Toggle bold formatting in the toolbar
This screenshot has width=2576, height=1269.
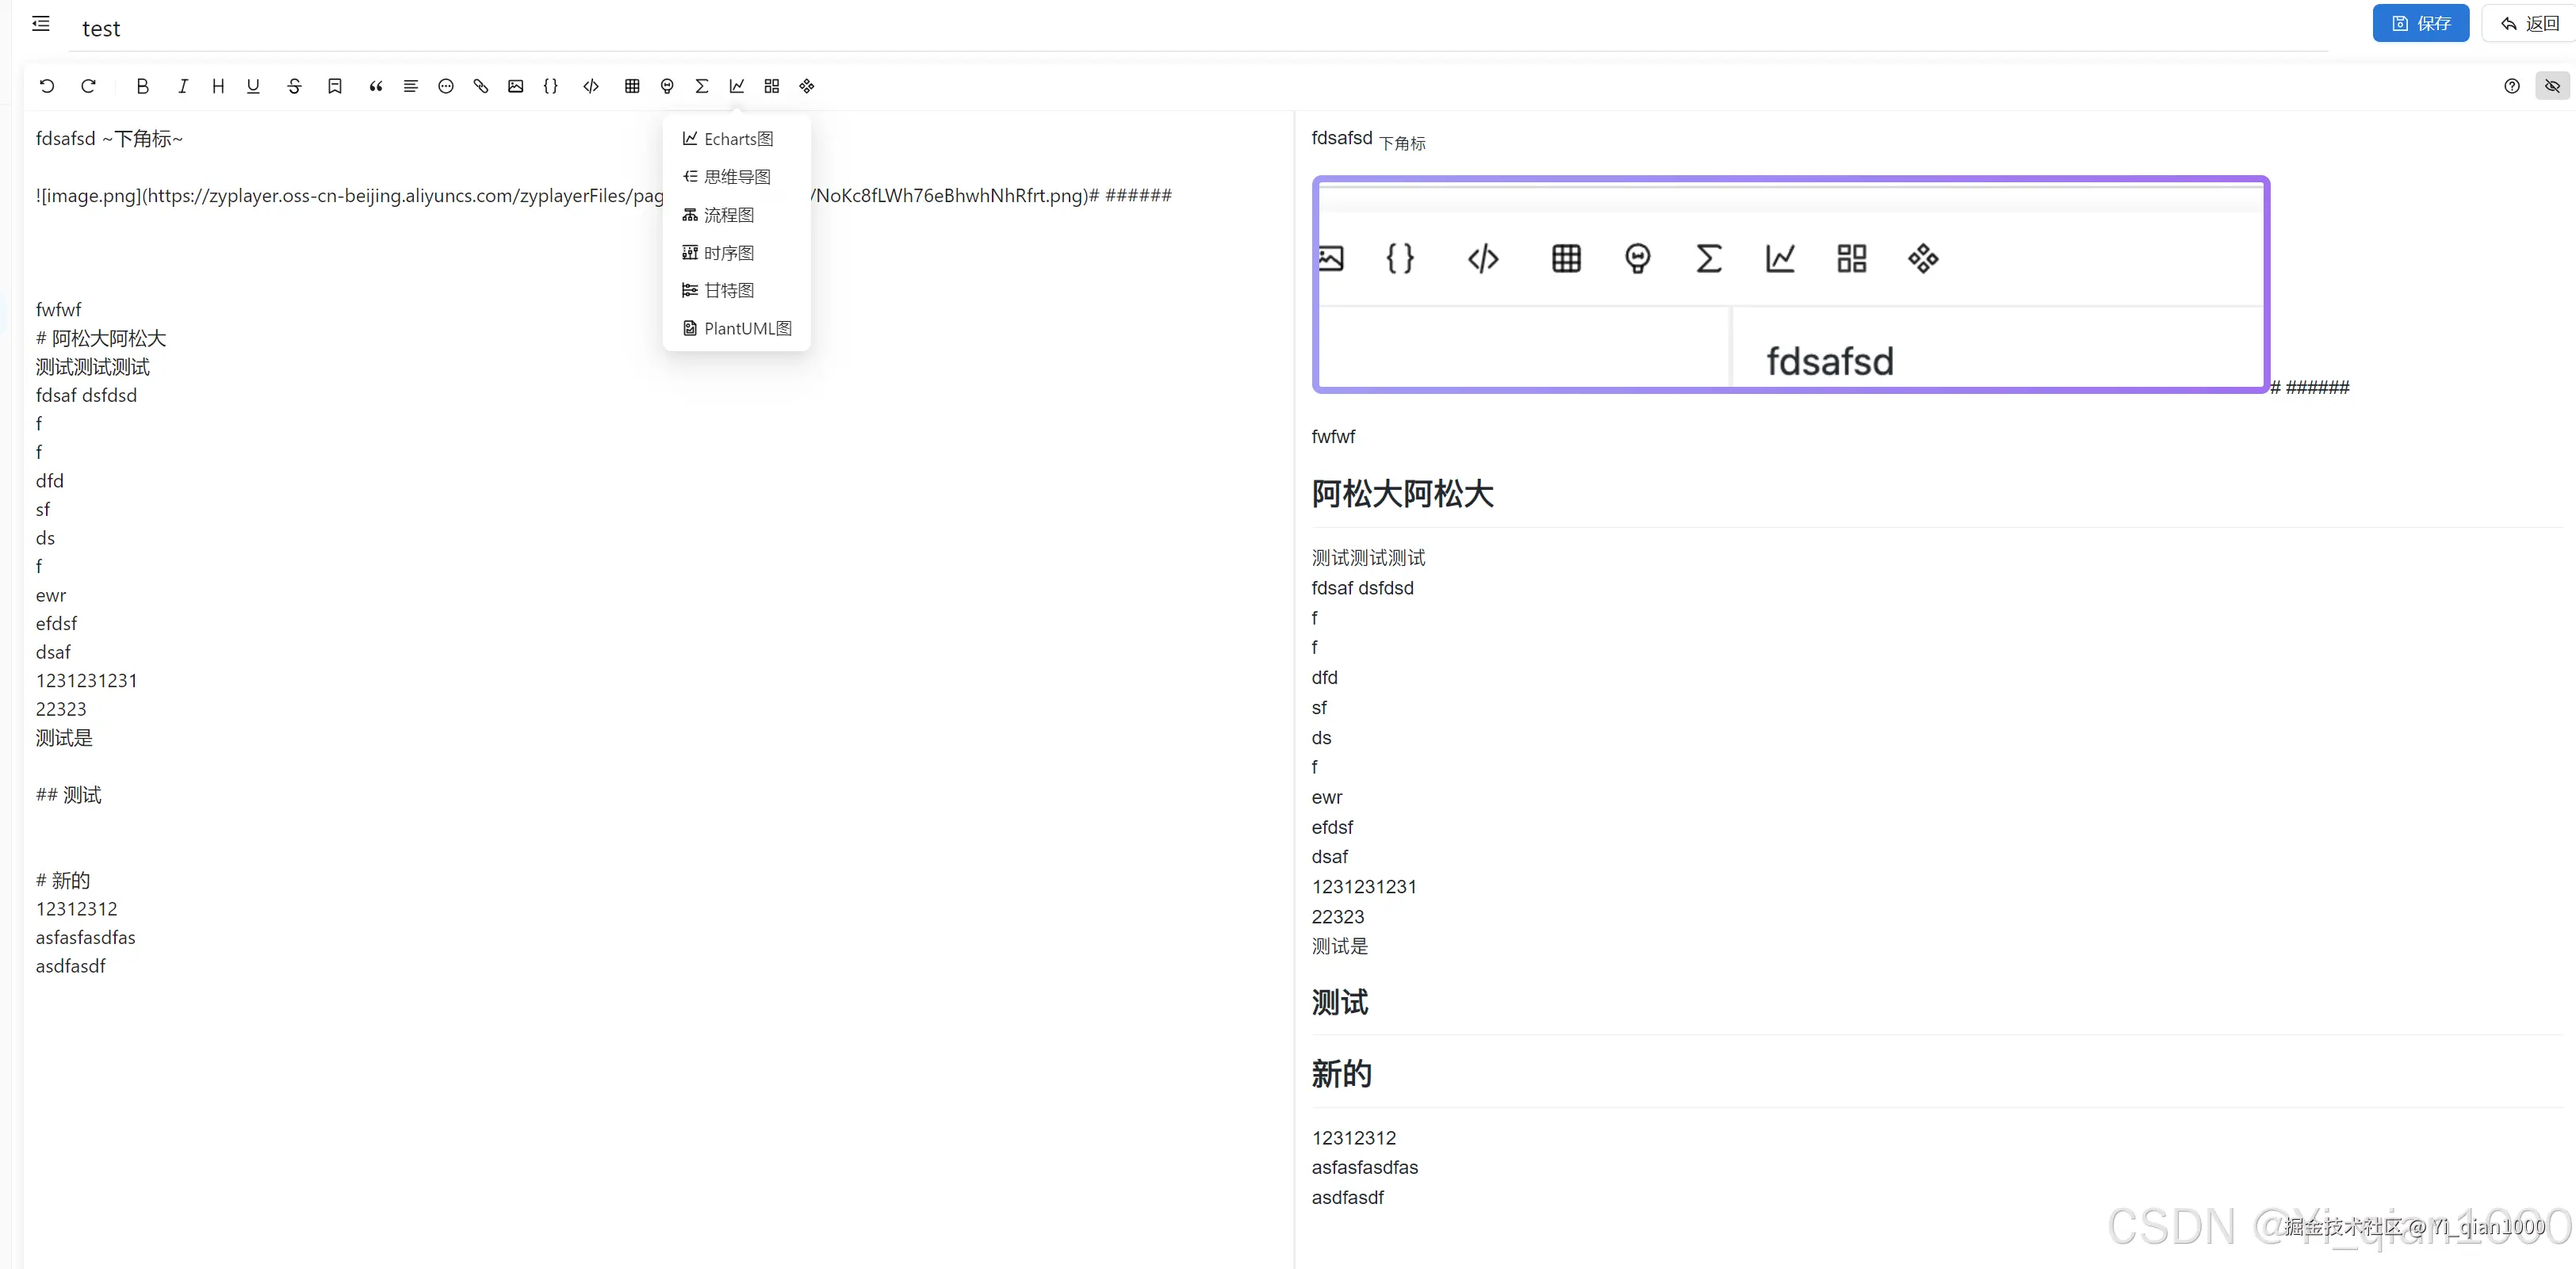[x=142, y=86]
